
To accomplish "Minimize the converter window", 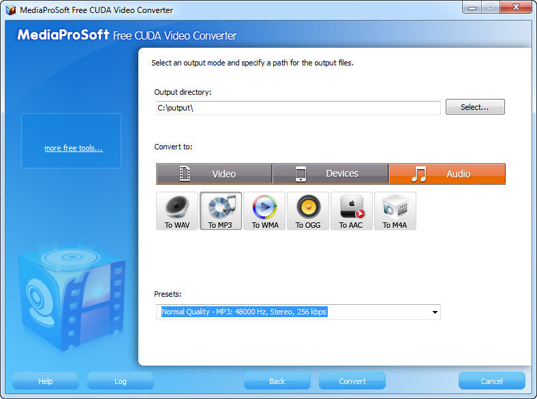I will coord(472,8).
